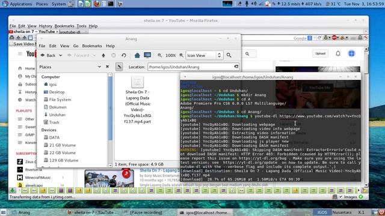Click YouTube search magnifier button
Screen dimensions: 385x216
point(247,54)
